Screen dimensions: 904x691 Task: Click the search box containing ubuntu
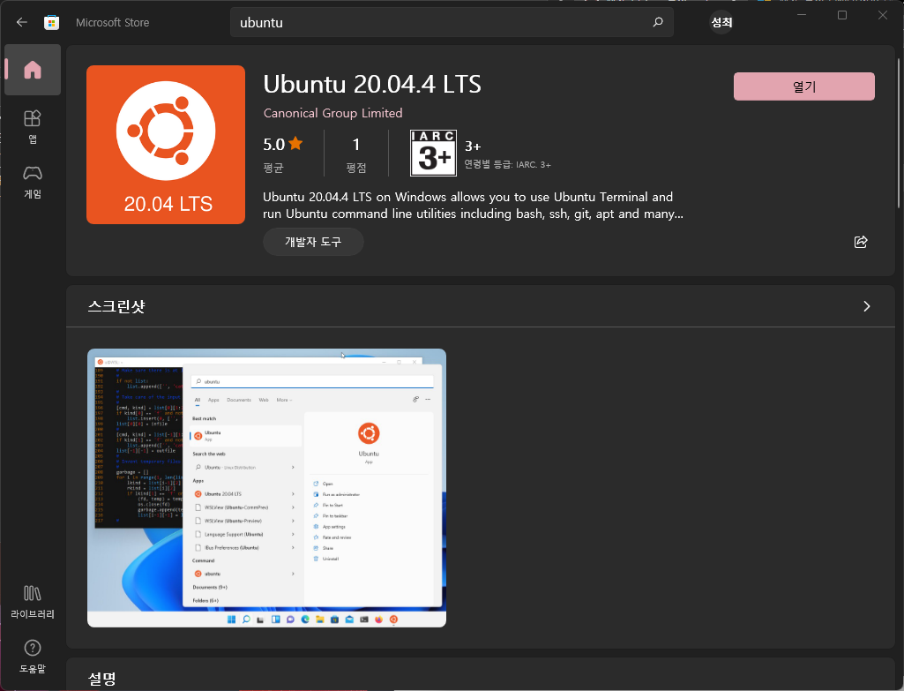point(452,22)
